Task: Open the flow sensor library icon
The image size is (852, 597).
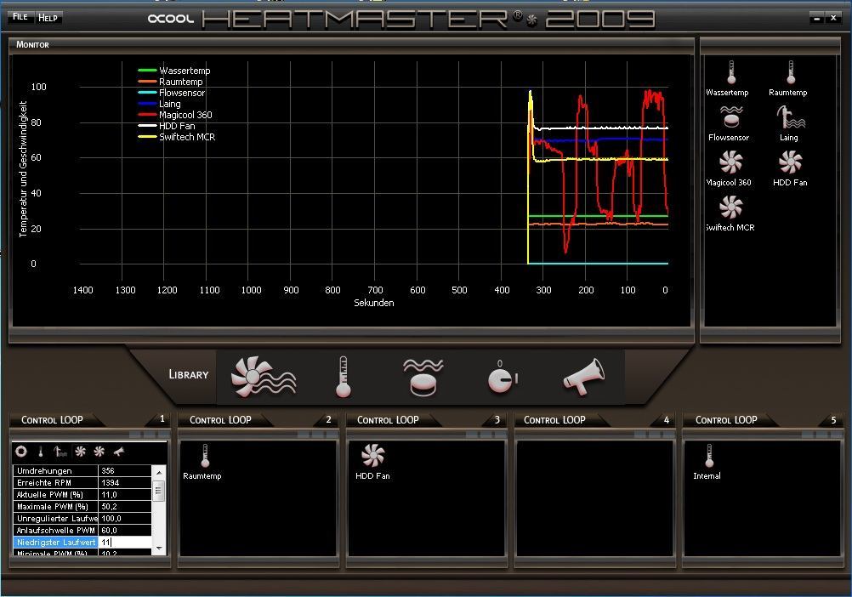Action: click(423, 377)
